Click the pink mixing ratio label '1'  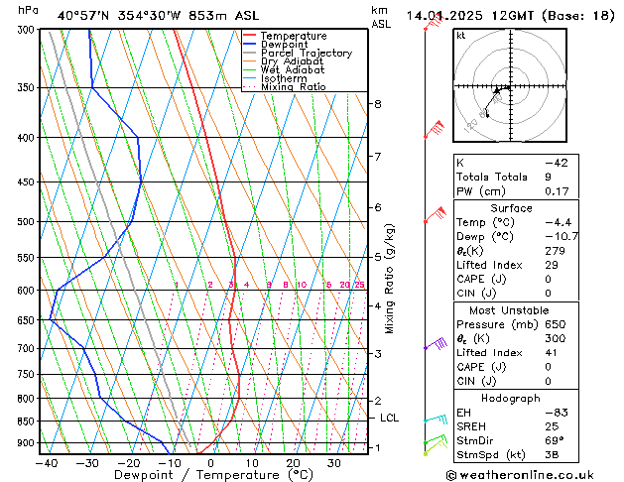[177, 285]
